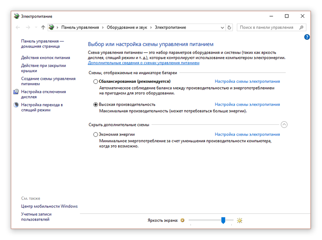Click Оборудование и звук breadcrumb
322x240 pixels.
(127, 27)
